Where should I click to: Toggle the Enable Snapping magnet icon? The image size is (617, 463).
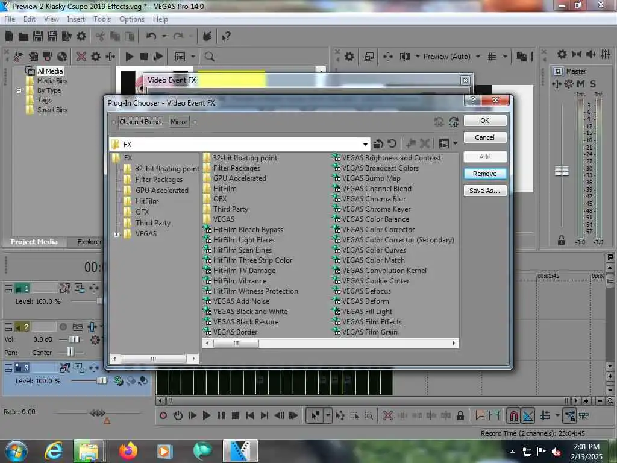coord(513,415)
